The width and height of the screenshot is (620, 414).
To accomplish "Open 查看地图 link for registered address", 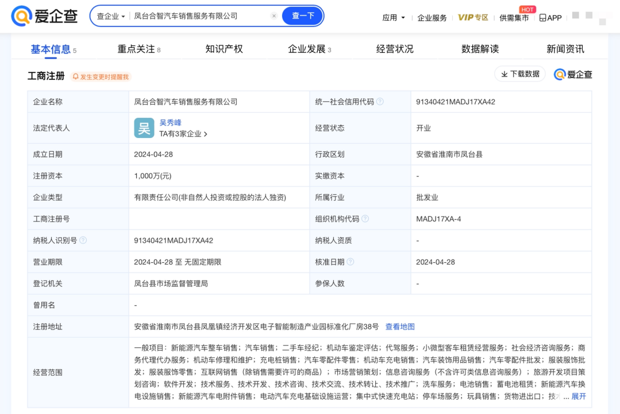I will point(400,327).
